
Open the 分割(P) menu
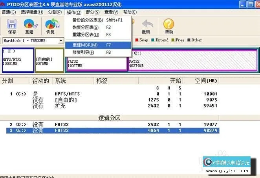tap(55, 12)
